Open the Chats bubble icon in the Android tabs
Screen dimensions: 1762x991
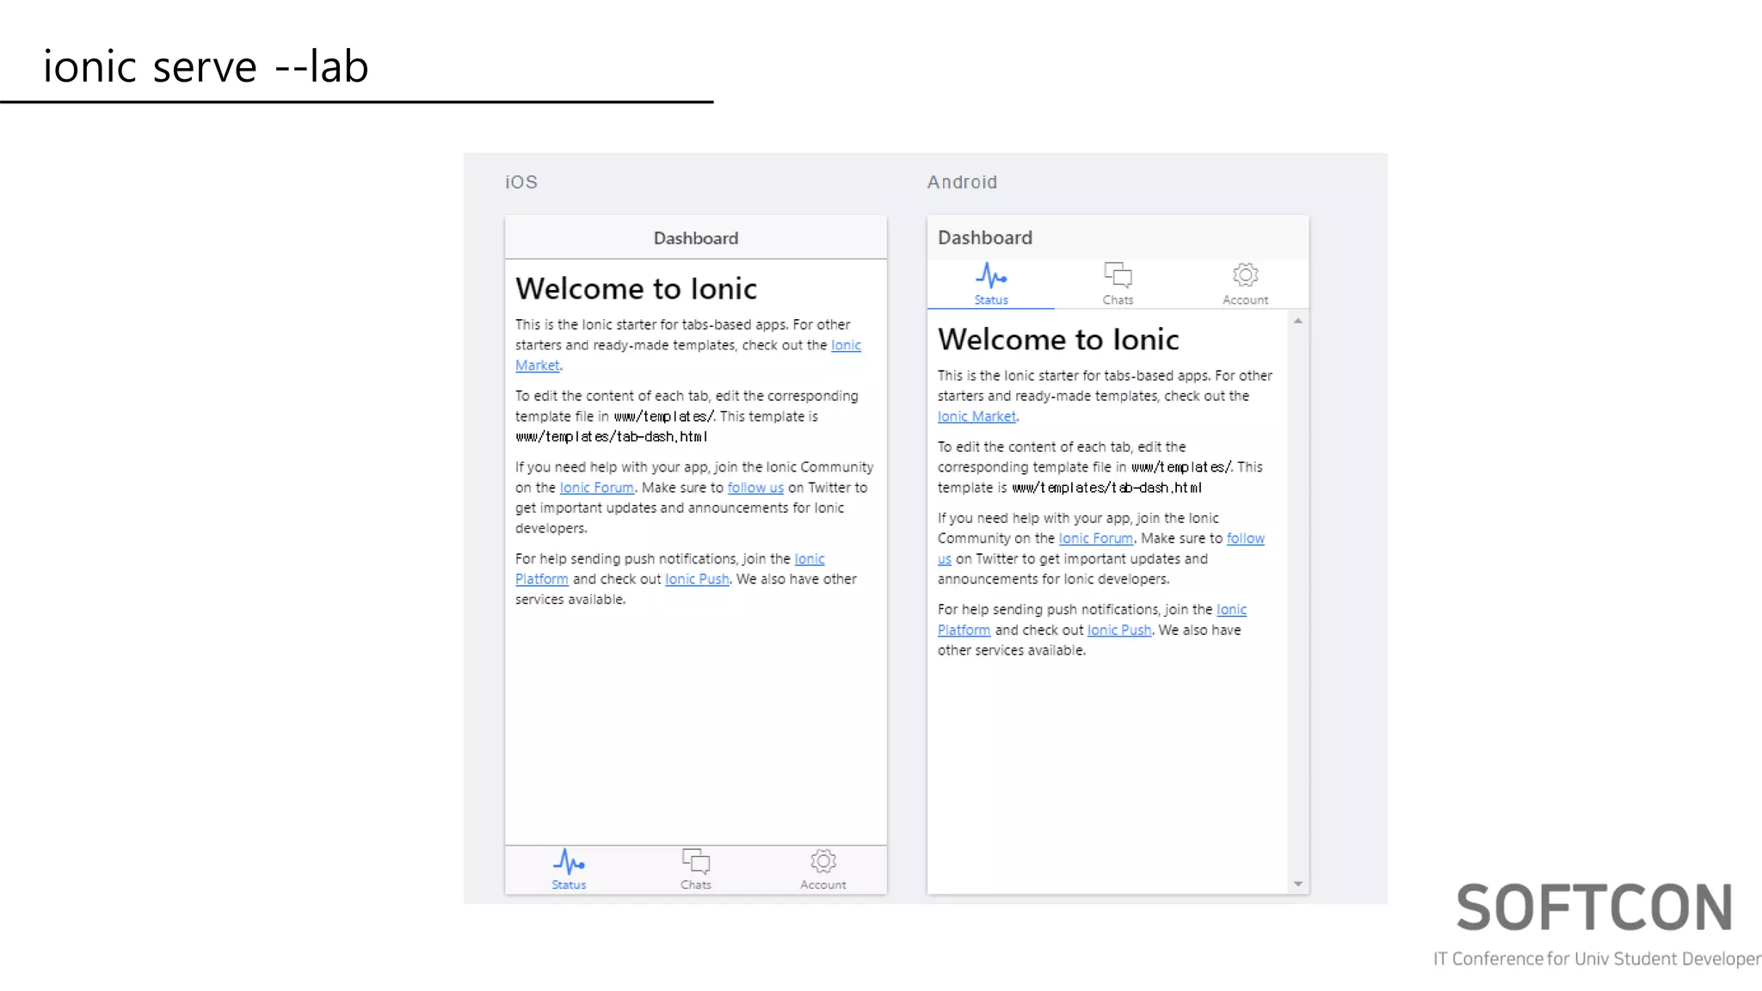tap(1118, 275)
